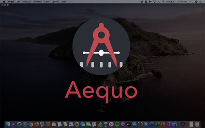The width and height of the screenshot is (205, 128).
Task: Open Spotlight search magnifier
Action: tap(191, 2)
